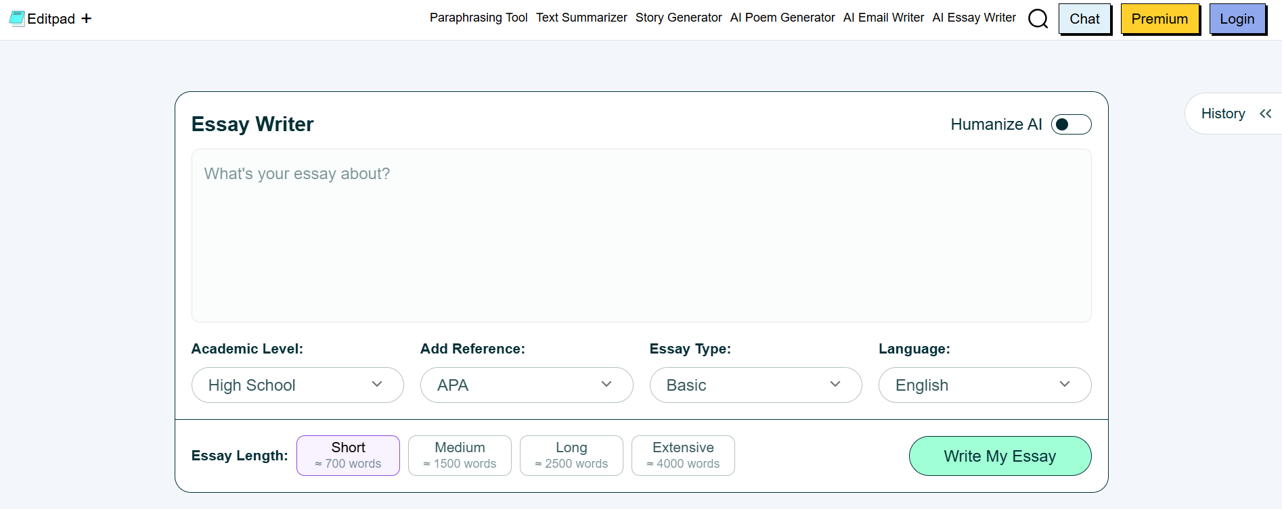Click the yellow Premium button
This screenshot has height=509, width=1282.
[1159, 19]
